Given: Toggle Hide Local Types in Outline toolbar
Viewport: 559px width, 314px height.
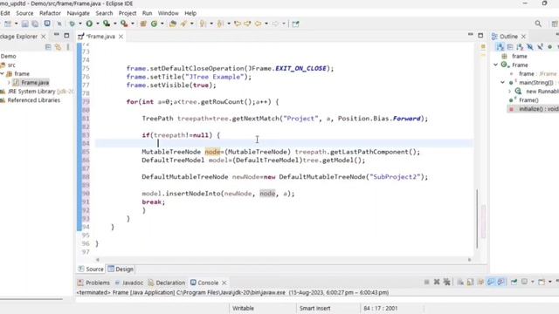Looking at the screenshot, I should pos(558,47).
